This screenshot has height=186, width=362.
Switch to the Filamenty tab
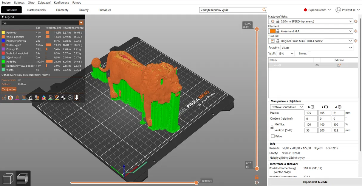62,10
